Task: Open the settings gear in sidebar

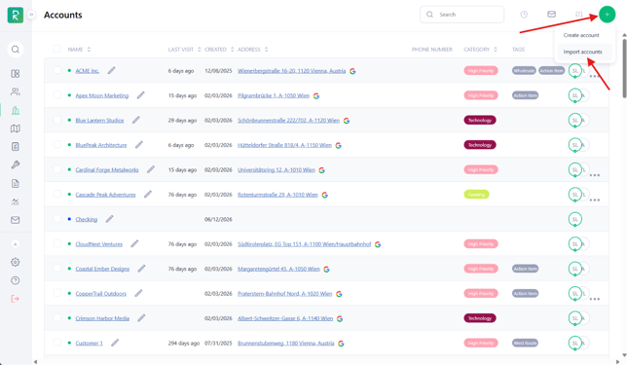Action: [x=16, y=262]
